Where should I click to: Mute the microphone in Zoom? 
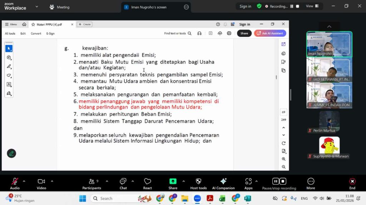[15, 182]
